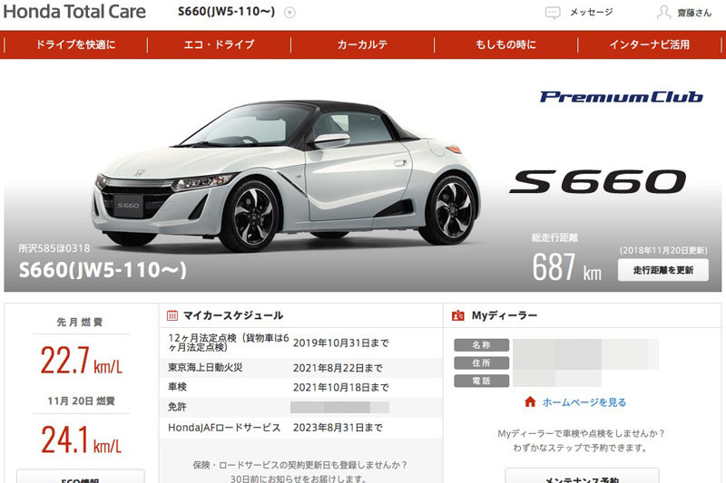The image size is (726, 483).
Task: Click the 2021年8月22日まで date
Action: point(338,368)
